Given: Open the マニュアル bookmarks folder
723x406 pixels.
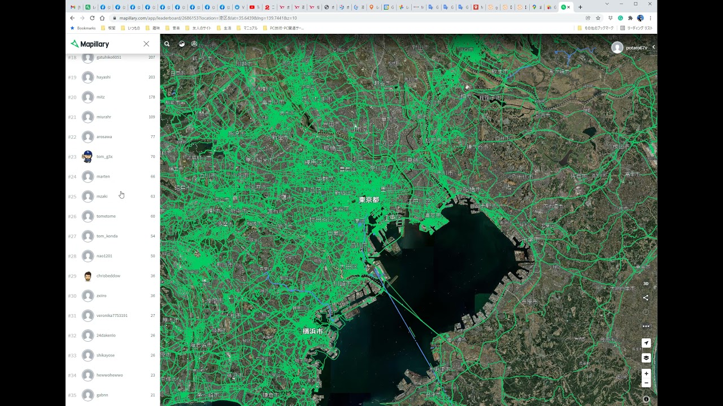Looking at the screenshot, I should click(x=247, y=28).
